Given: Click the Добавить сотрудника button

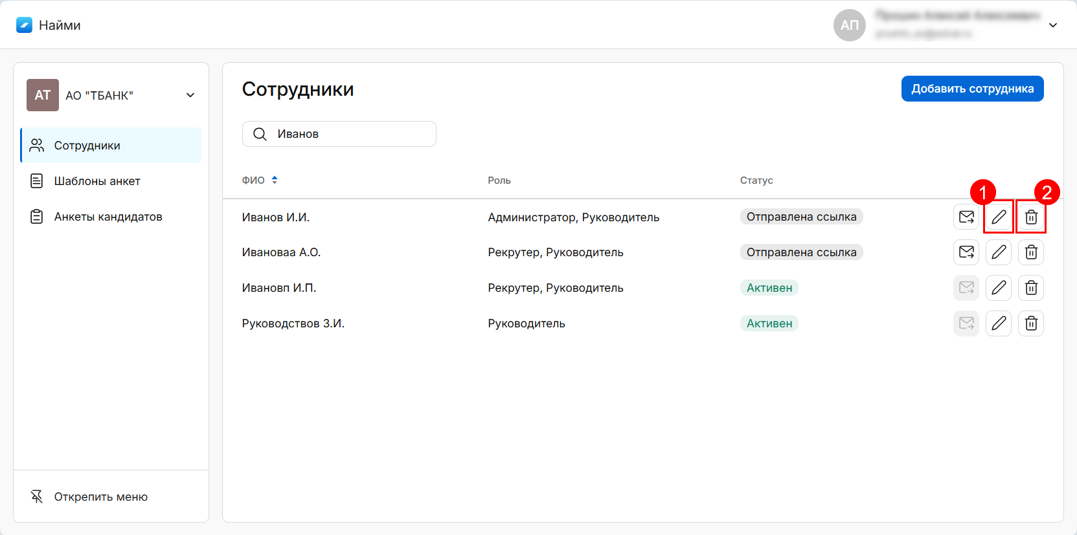Looking at the screenshot, I should coord(972,89).
